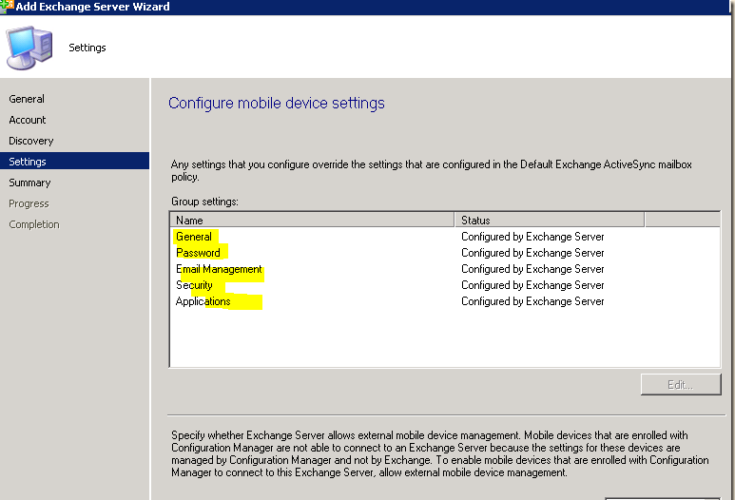Click the Add Exchange Server Wizard title
Image resolution: width=735 pixels, height=500 pixels.
(93, 7)
